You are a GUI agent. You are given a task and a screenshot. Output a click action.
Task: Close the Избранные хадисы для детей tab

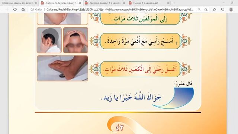pyautogui.click(x=36, y=3)
